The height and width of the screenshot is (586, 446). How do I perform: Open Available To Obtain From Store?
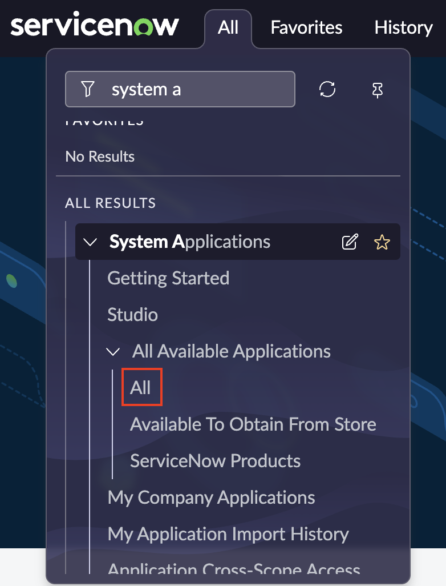[x=253, y=424]
